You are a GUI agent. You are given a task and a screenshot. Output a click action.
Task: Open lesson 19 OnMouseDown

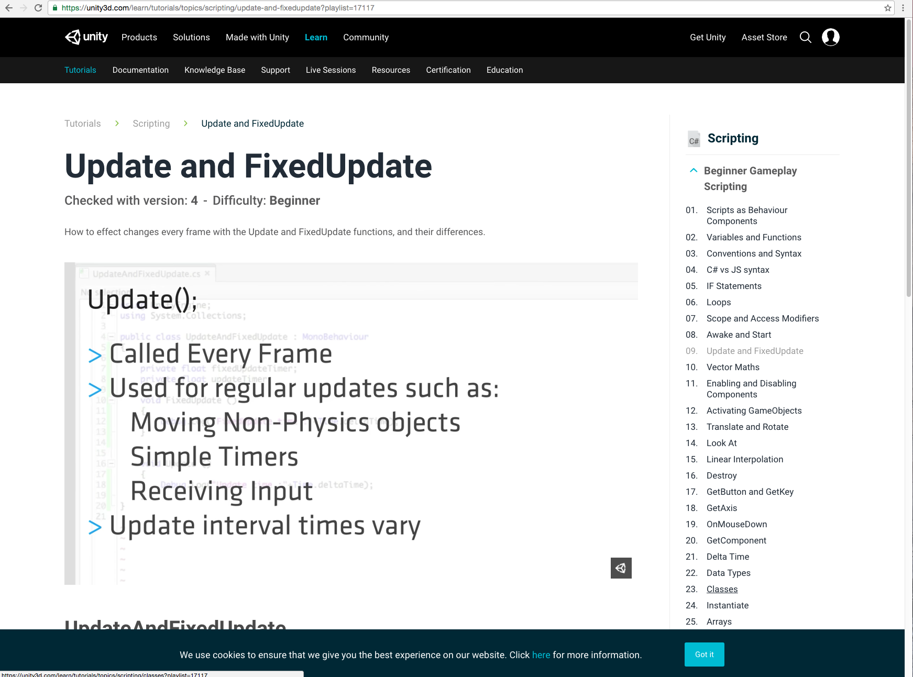736,524
